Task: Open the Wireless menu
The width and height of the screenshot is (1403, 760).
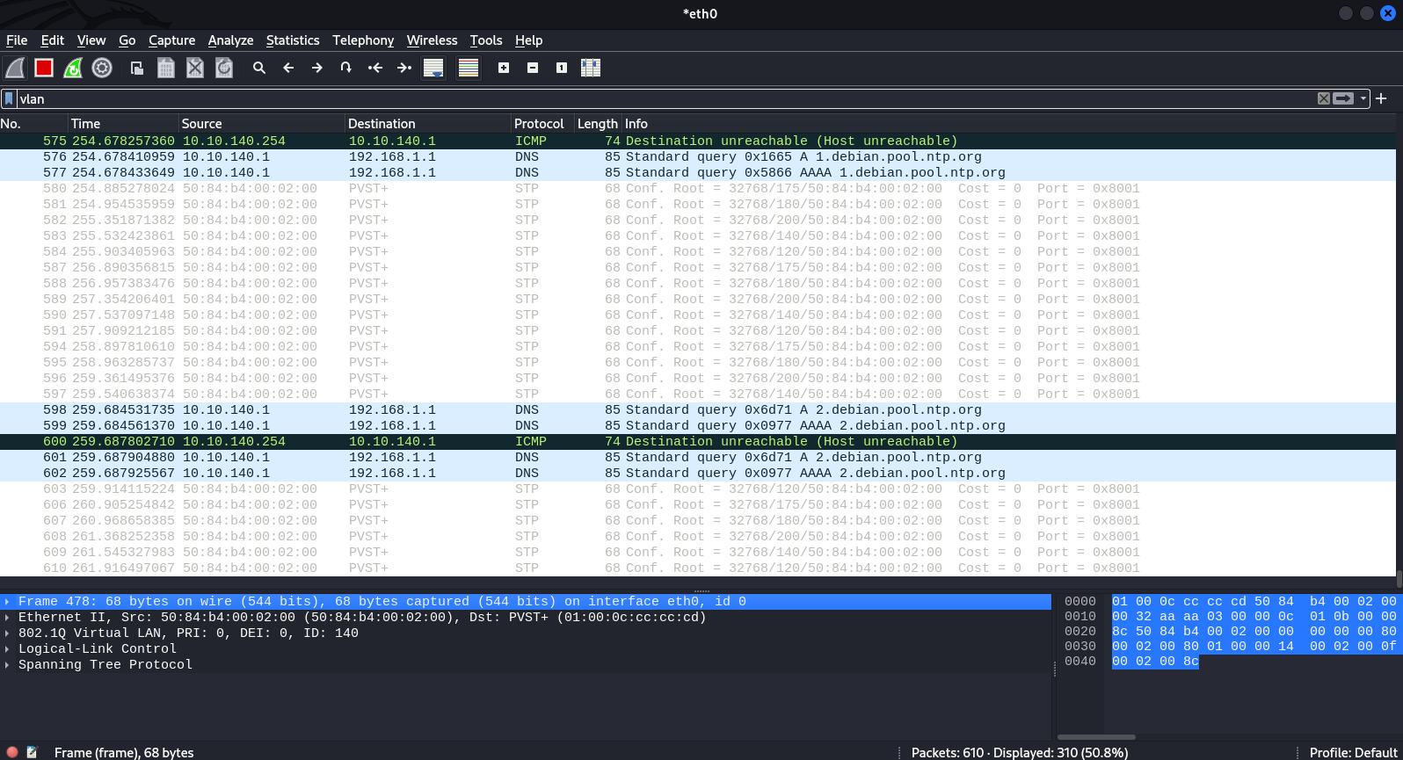Action: (x=432, y=40)
